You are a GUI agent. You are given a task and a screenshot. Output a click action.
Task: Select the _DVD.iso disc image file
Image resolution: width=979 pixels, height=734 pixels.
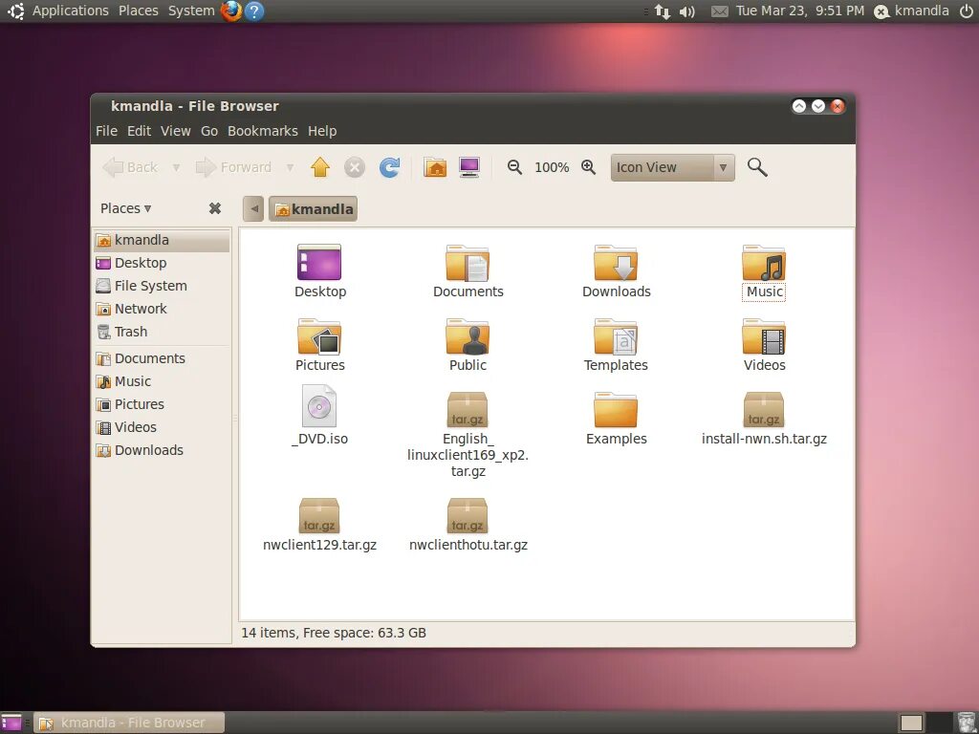pos(319,406)
